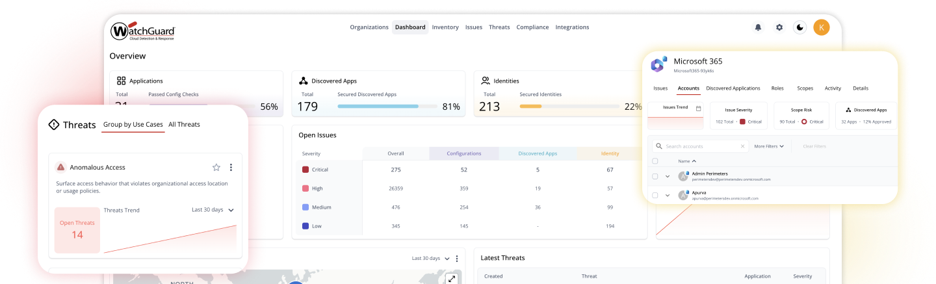The height and width of the screenshot is (284, 936).
Task: Click the Scope Risk critical ring icon
Action: point(804,122)
